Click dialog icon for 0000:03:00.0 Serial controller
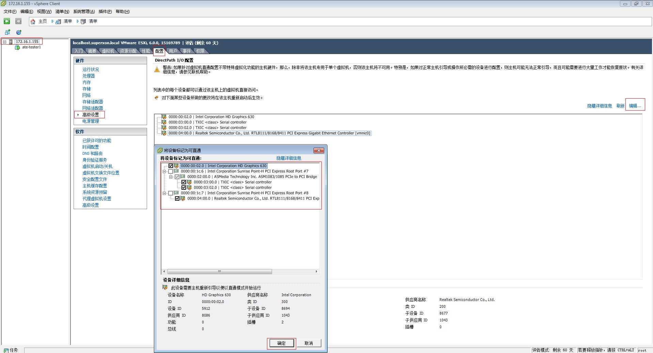653x353 pixels. point(189,182)
